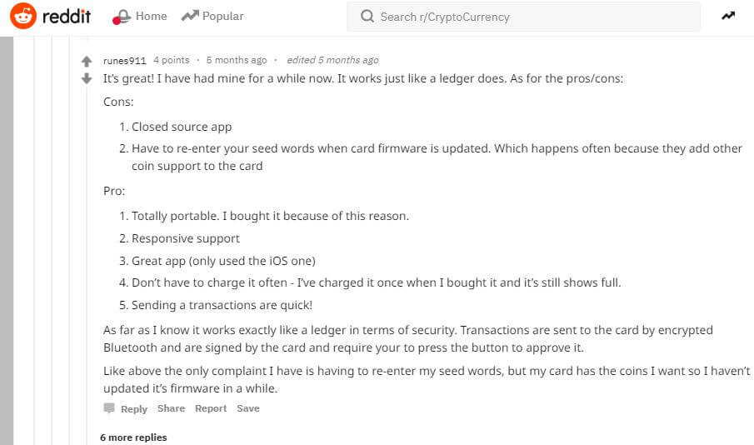754x445 pixels.
Task: Save the runes911 comment
Action: click(248, 408)
